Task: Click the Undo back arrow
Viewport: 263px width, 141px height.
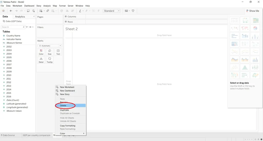Action: [11, 11]
